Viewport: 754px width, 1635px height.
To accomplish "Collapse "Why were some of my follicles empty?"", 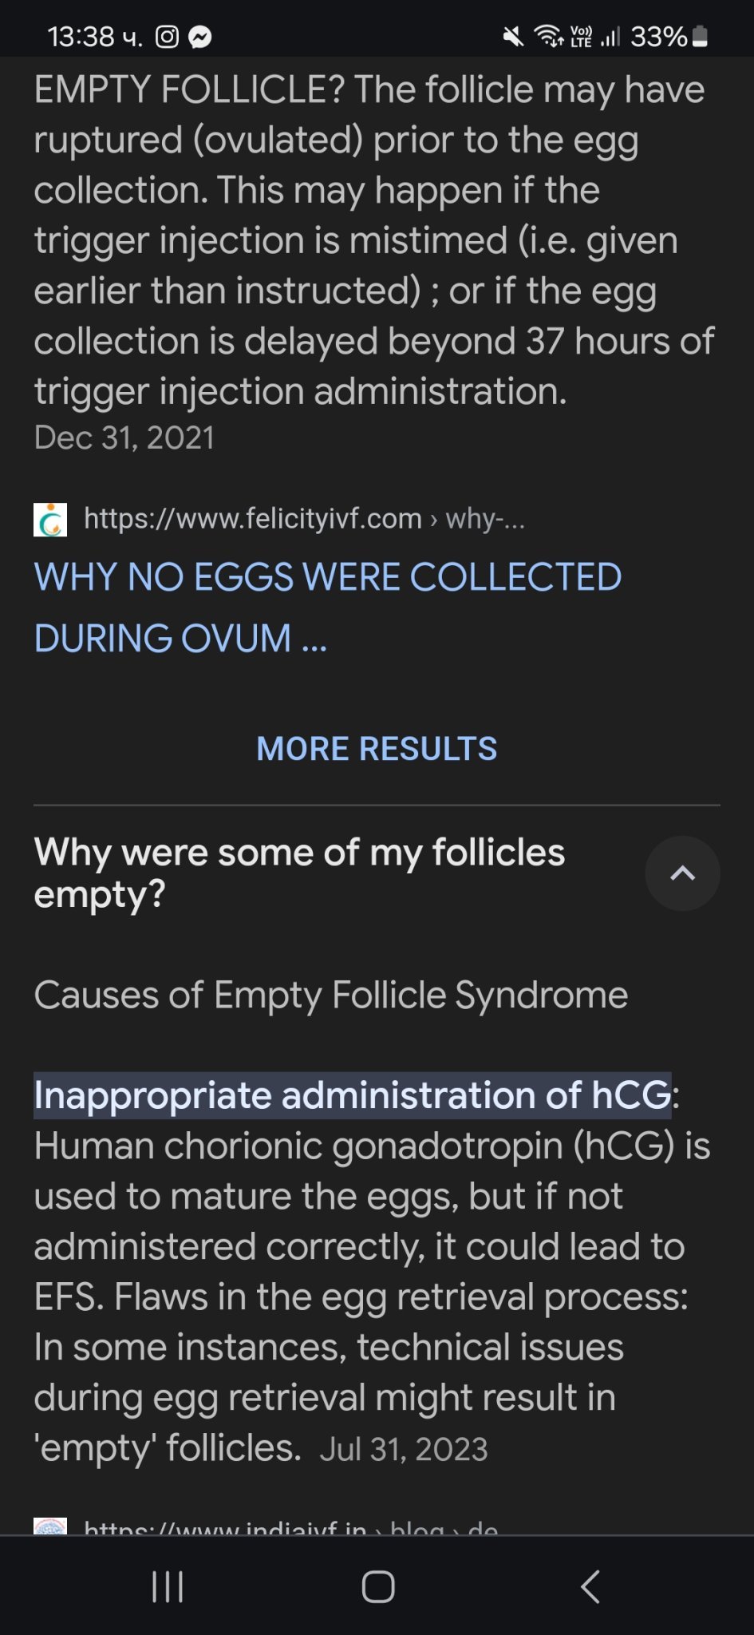I will 299,873.
